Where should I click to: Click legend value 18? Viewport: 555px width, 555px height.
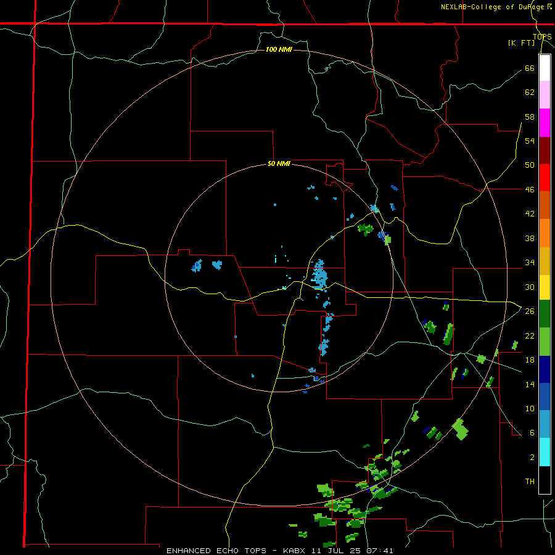[530, 360]
